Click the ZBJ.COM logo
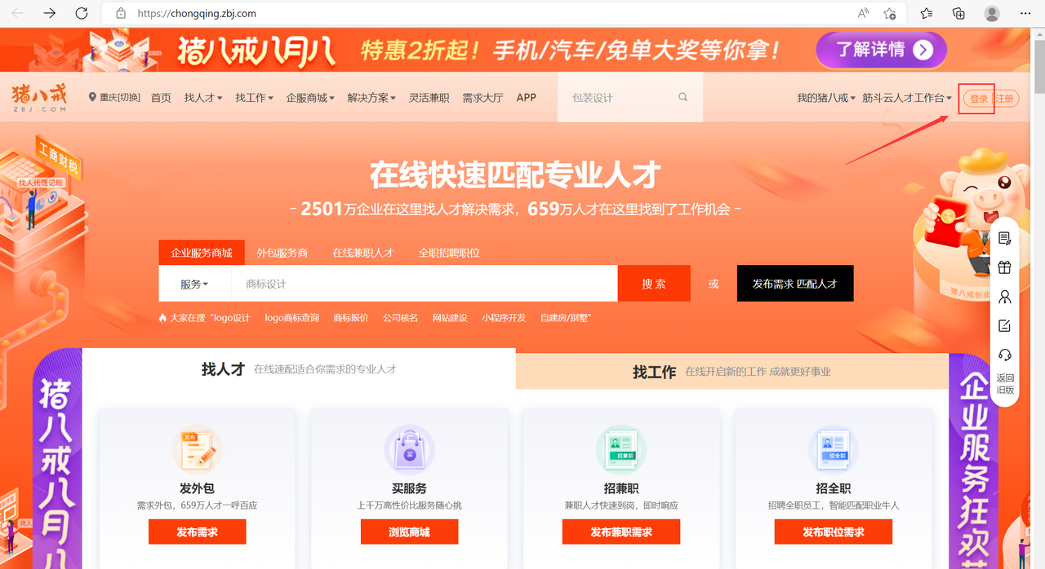Viewport: 1045px width, 569px height. 39,98
